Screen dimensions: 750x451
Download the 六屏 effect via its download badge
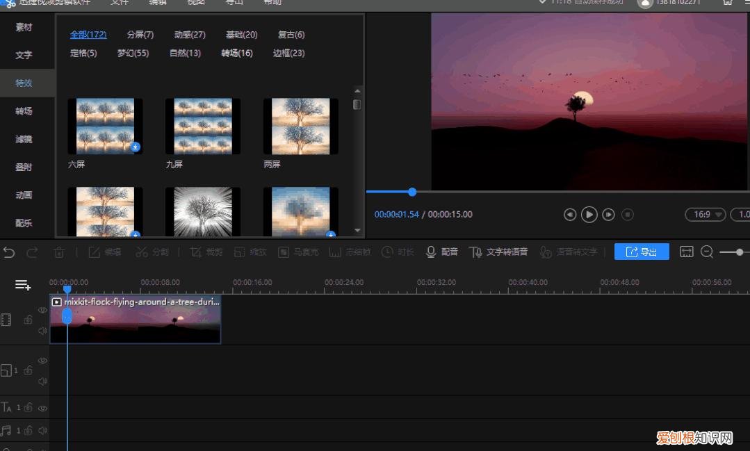pyautogui.click(x=136, y=147)
